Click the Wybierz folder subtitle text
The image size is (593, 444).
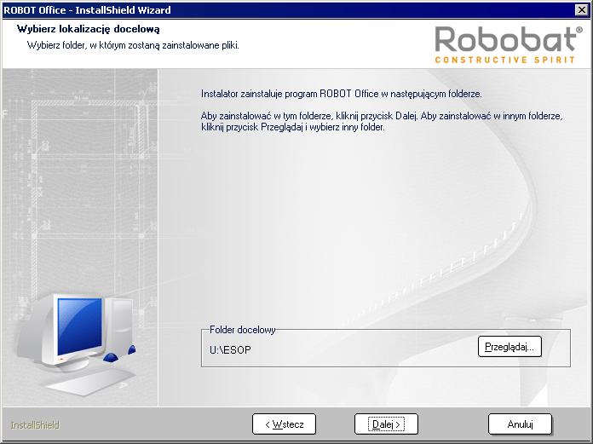133,45
